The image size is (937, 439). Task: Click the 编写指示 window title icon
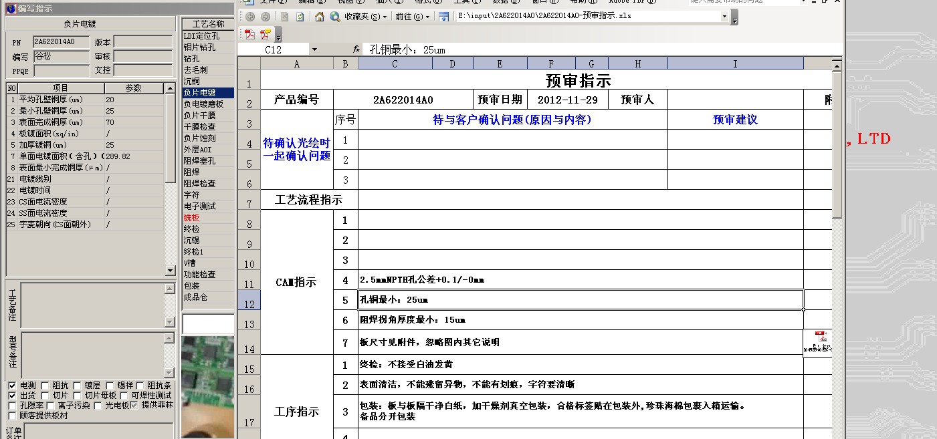click(x=11, y=8)
